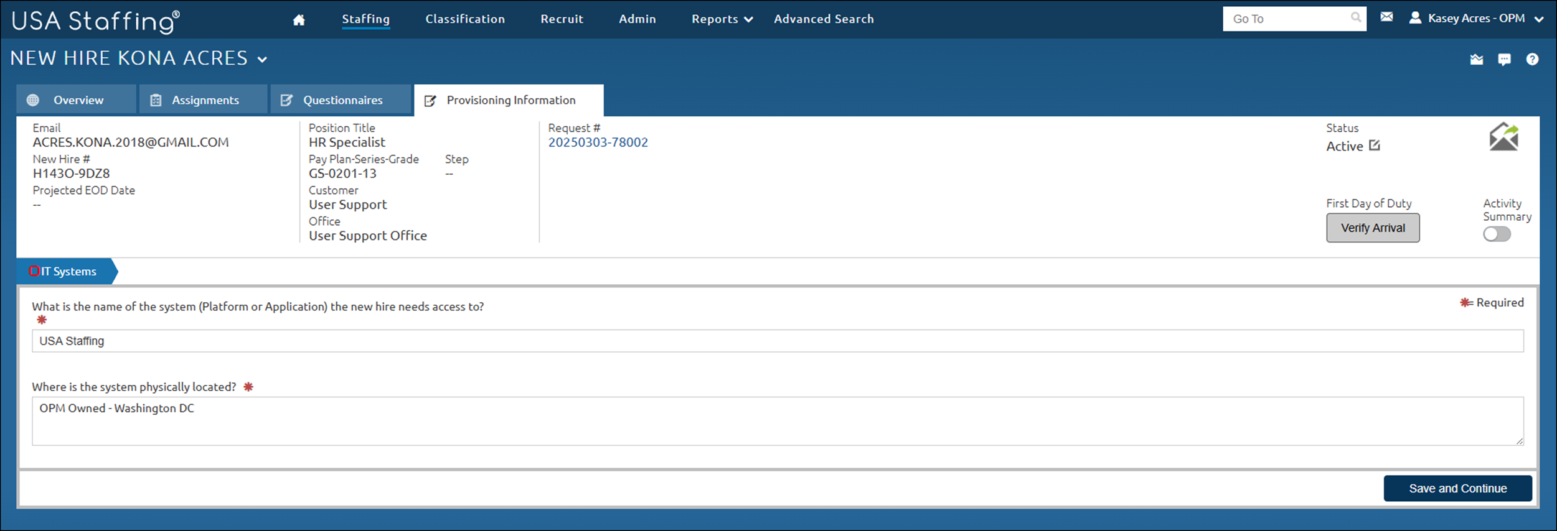The image size is (1557, 531).
Task: Click Save and Continue
Action: tap(1457, 488)
